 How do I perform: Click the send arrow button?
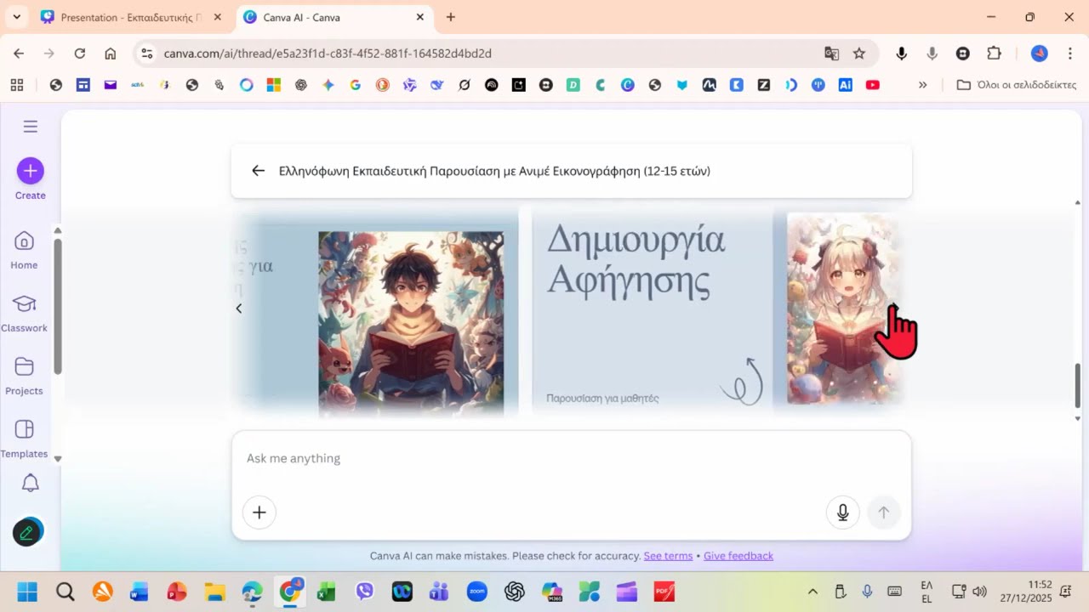pyautogui.click(x=883, y=513)
